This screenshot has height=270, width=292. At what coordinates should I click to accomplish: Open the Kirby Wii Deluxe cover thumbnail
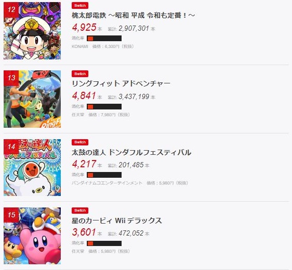point(32,236)
